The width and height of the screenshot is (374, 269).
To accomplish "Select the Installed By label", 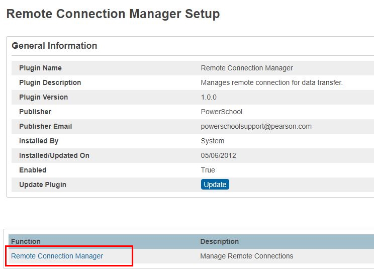I will point(39,141).
